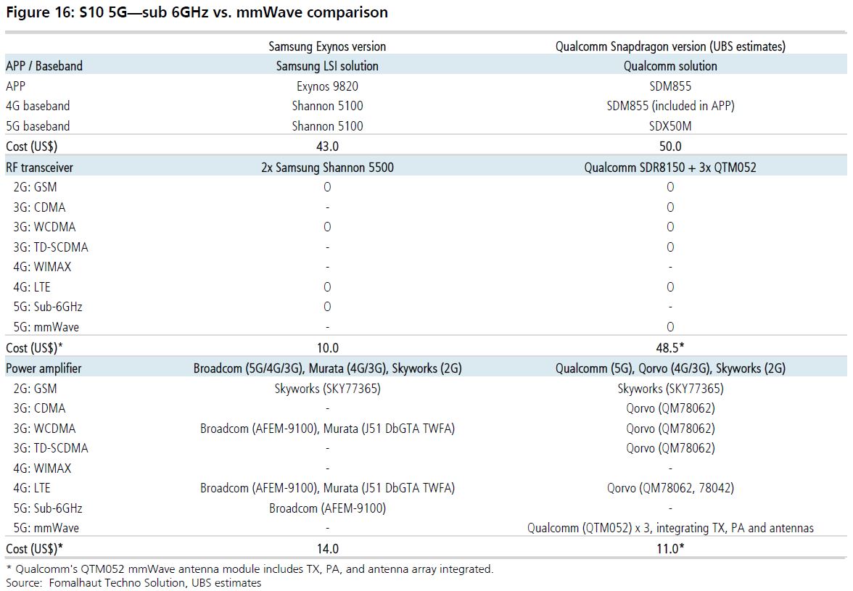Click power amplifier cost value '11.0*'

point(670,549)
